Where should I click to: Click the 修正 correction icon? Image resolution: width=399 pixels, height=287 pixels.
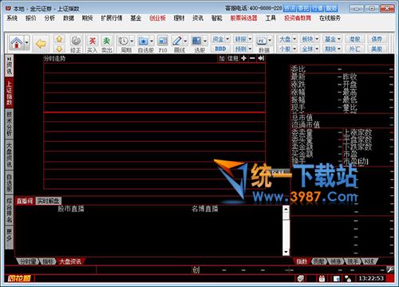click(76, 44)
